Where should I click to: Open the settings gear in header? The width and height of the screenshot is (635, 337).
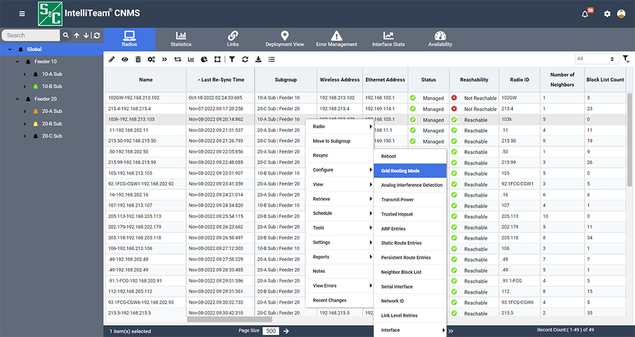point(607,14)
